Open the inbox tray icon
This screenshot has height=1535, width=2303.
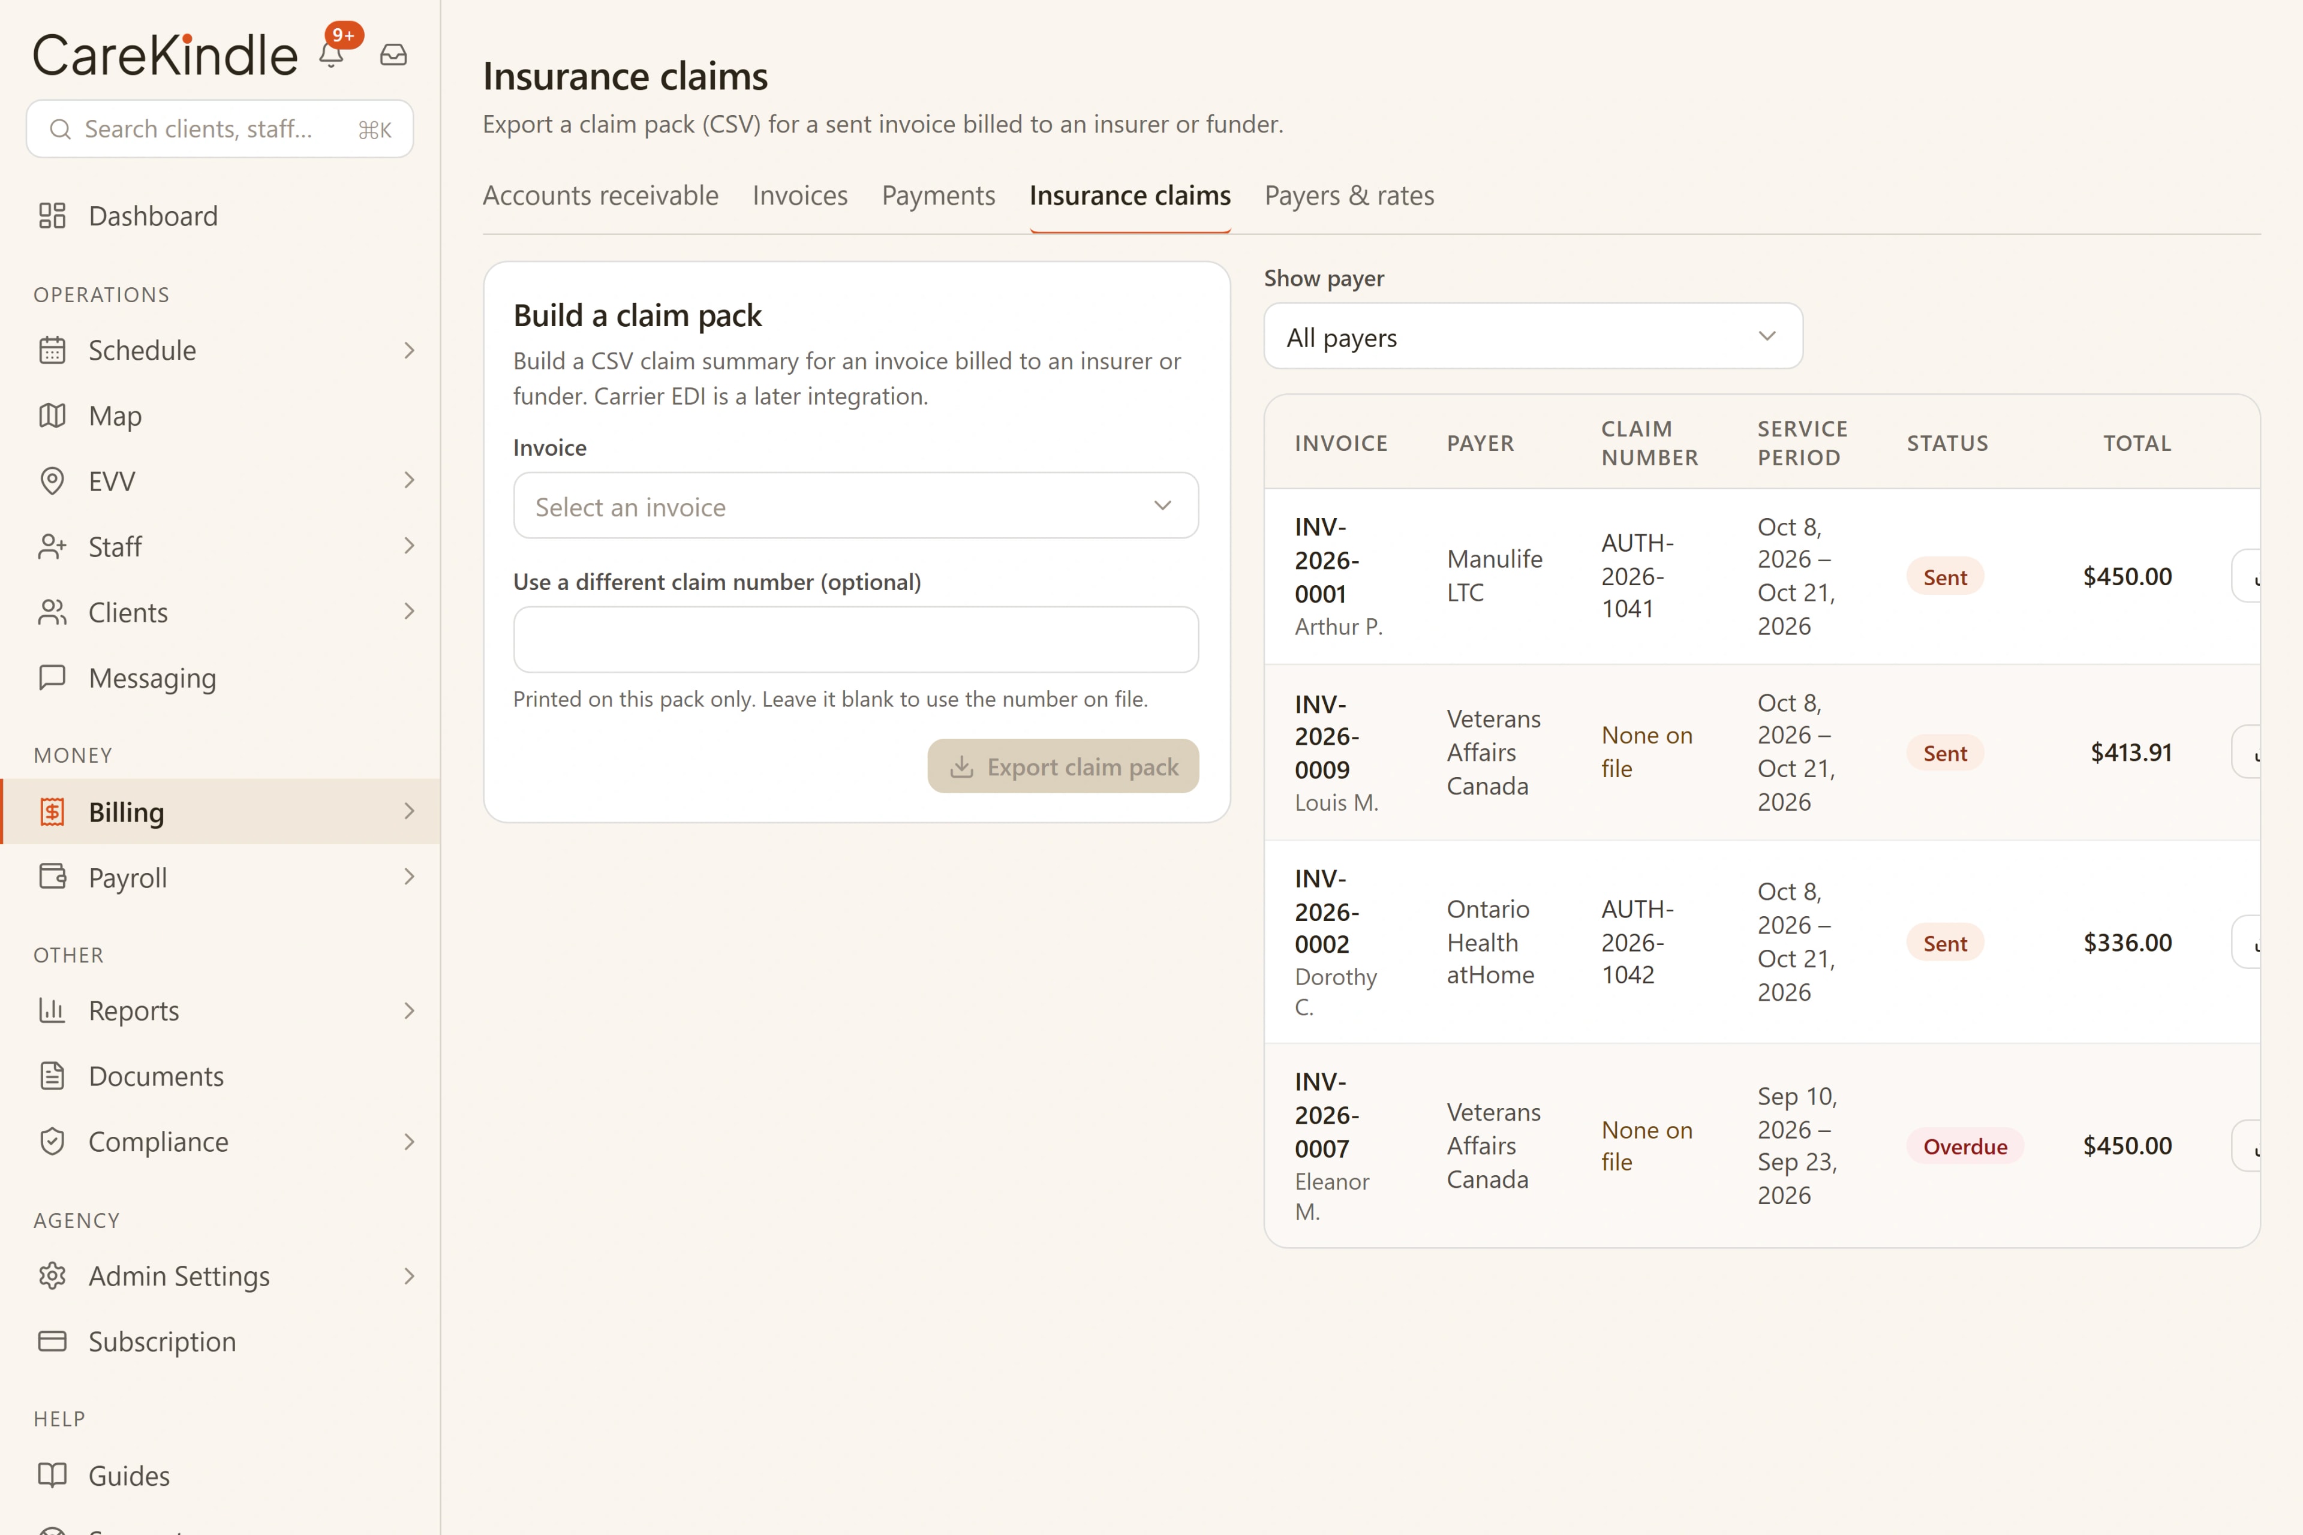393,55
